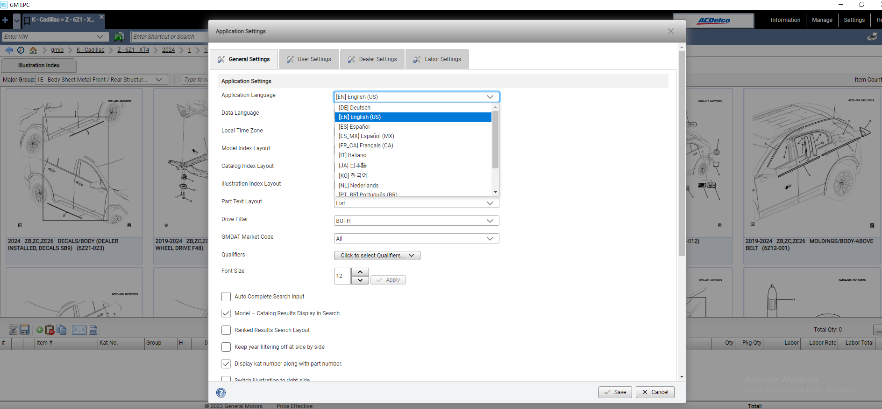Select [ES] Español in language list
Image resolution: width=882 pixels, height=409 pixels.
(413, 127)
